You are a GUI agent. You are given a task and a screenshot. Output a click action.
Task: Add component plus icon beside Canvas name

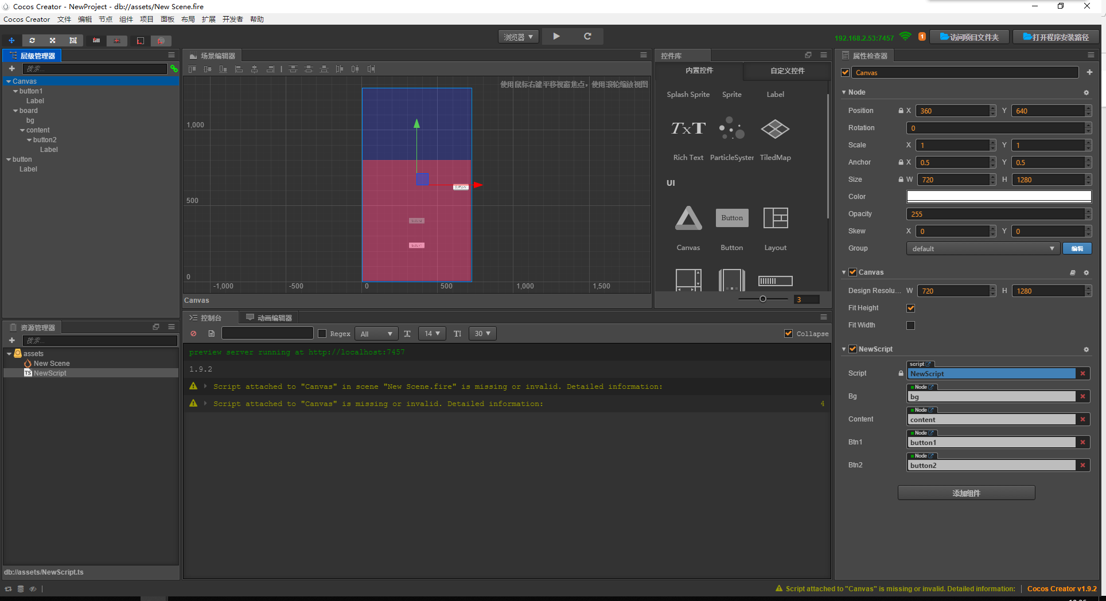[x=1089, y=72]
